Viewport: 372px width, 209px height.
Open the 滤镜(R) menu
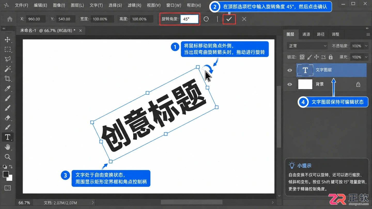pyautogui.click(x=134, y=5)
